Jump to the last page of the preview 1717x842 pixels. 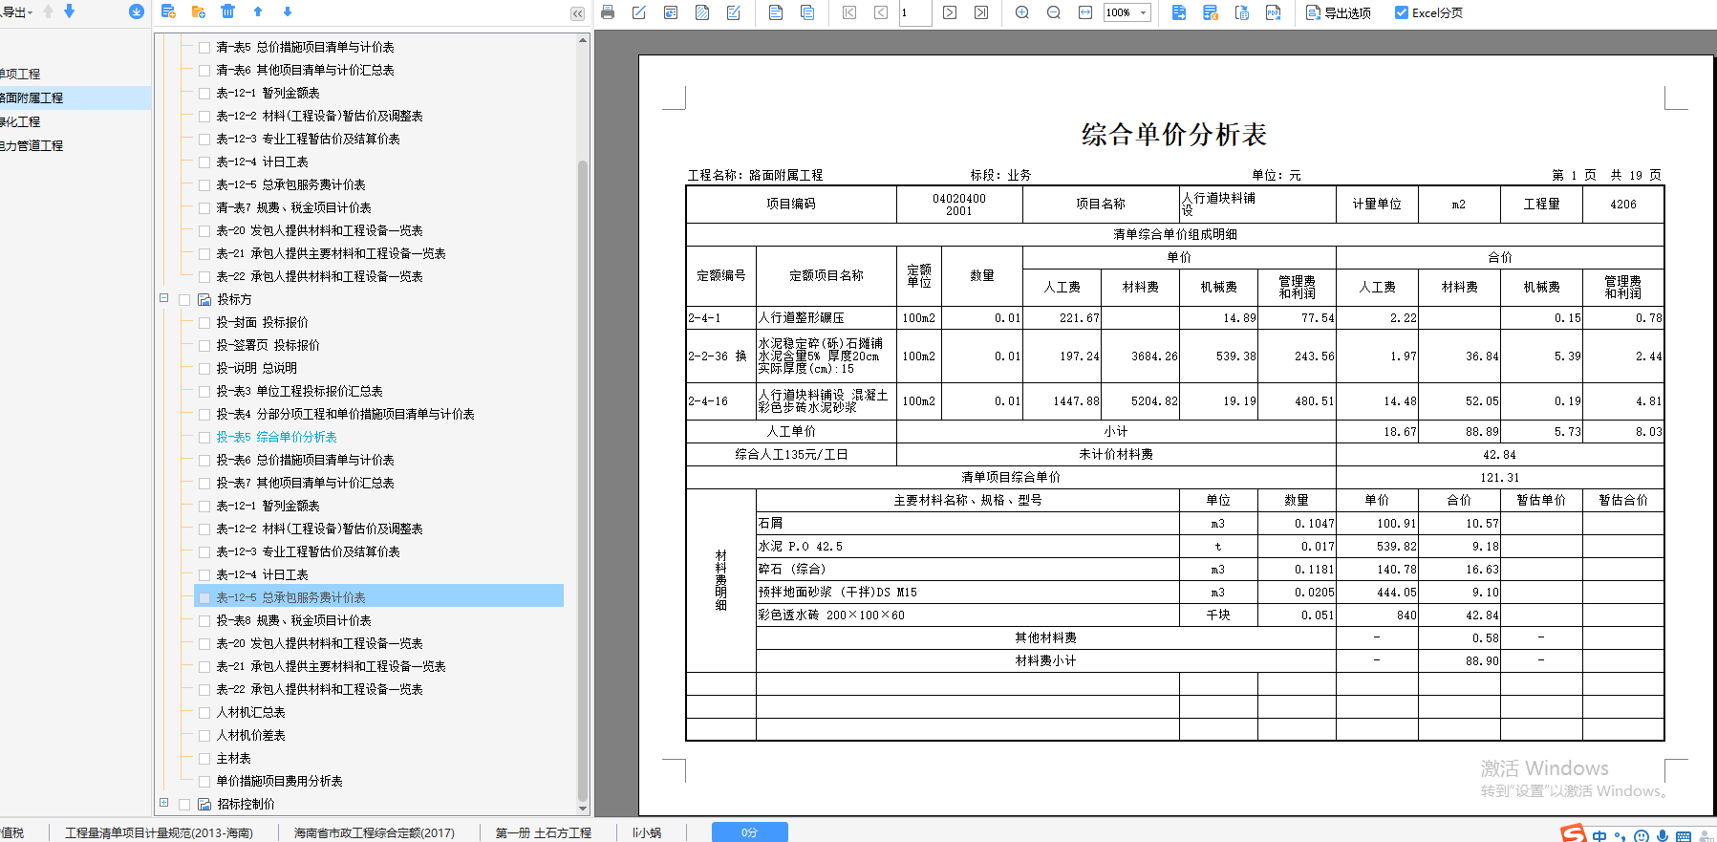point(981,12)
